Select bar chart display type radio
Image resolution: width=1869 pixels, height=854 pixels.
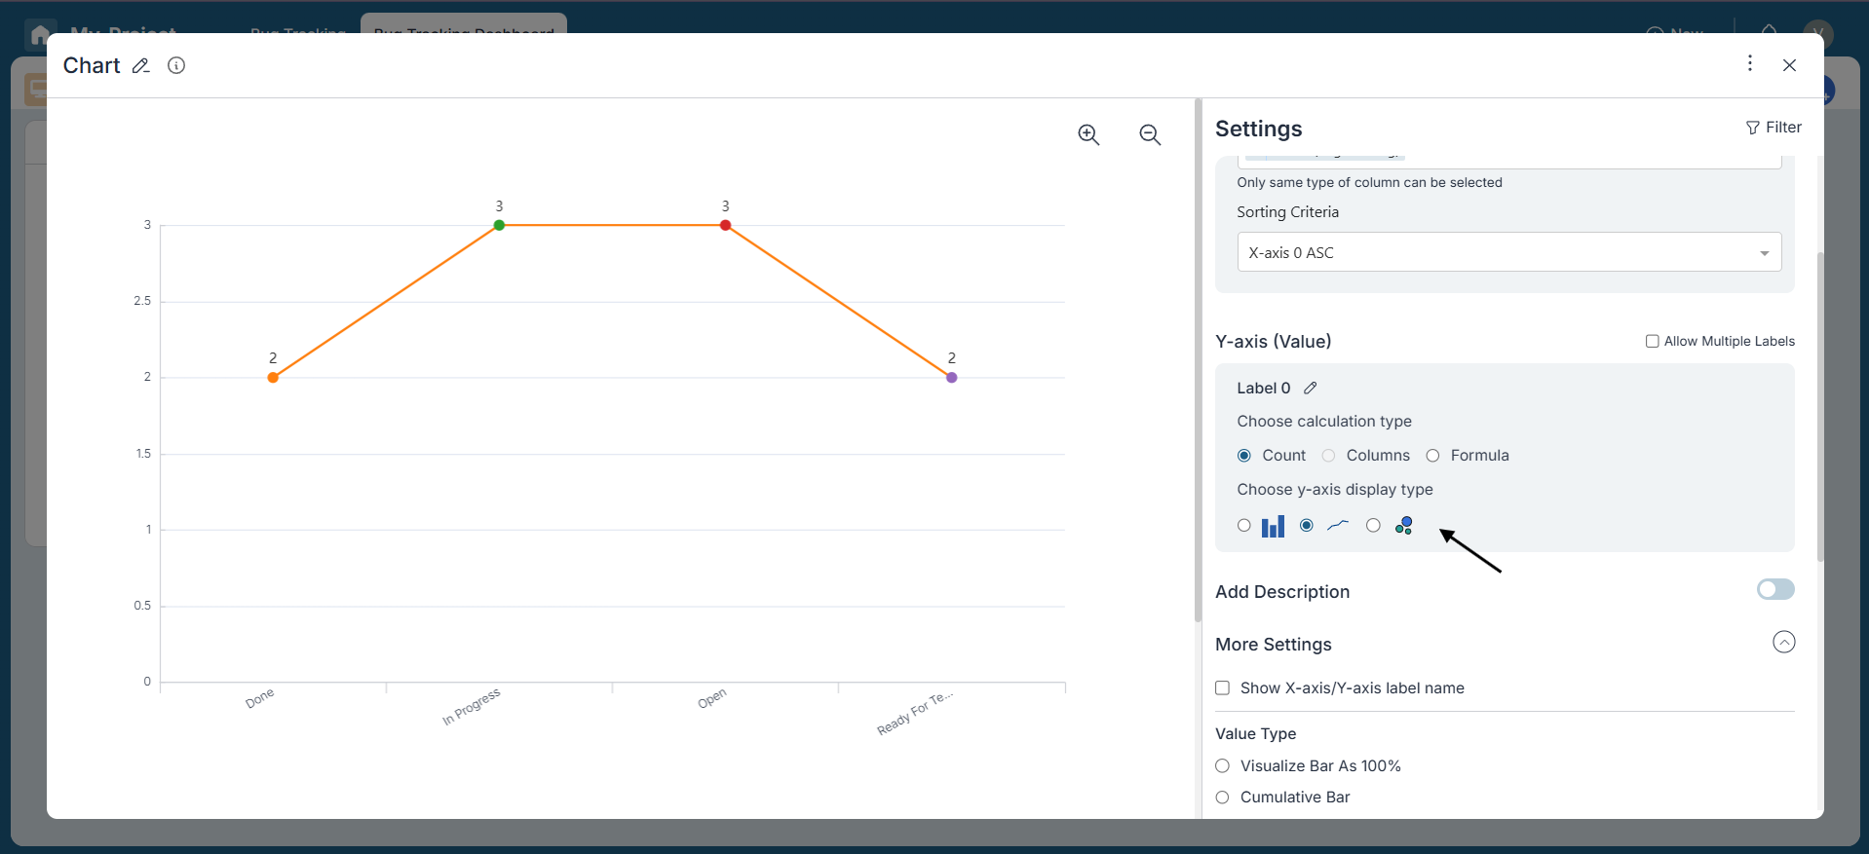pos(1244,526)
